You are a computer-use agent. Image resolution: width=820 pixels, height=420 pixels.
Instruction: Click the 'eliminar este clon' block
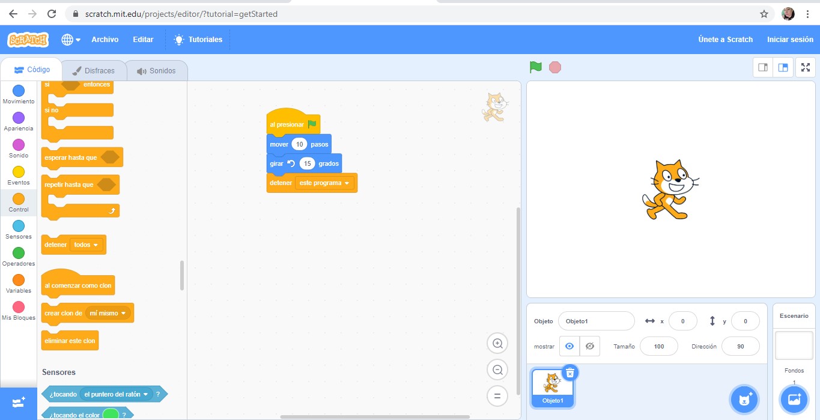(70, 341)
